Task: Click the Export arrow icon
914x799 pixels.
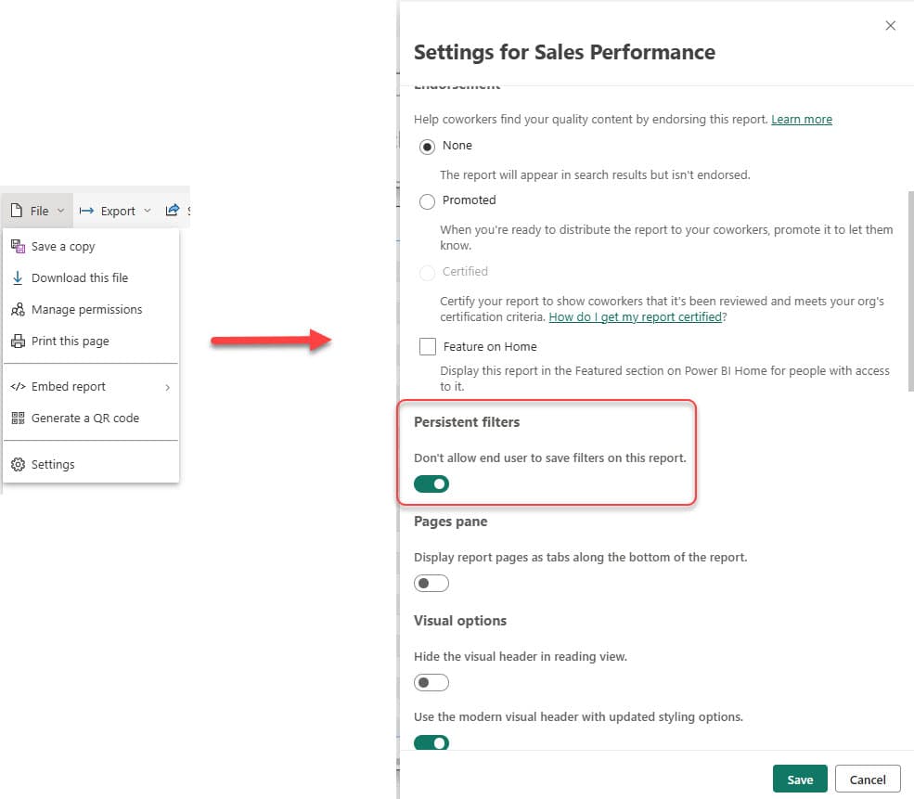Action: point(86,211)
